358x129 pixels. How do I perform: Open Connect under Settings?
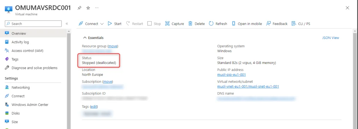33,96
